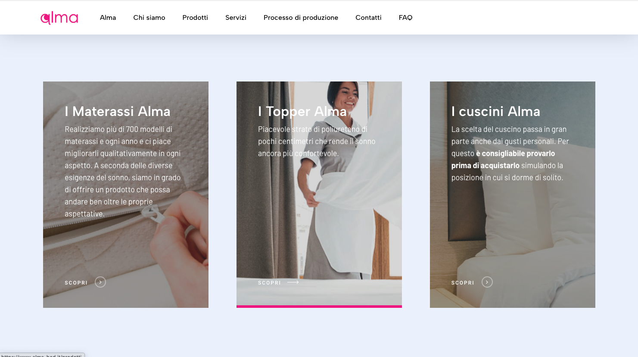
Task: Navigate to Contatti
Action: (x=368, y=18)
